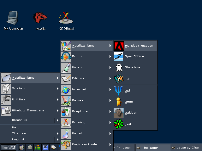202x151 pixels.
Task: Click the Ghostview ghost icon
Action: 119,67
